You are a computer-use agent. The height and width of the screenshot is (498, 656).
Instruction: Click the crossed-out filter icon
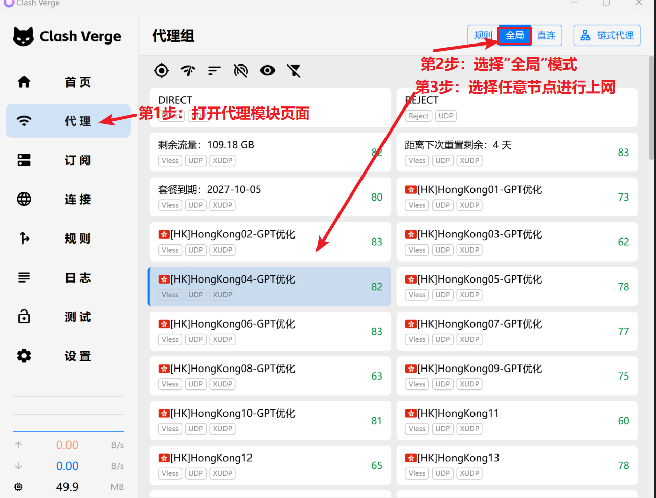click(294, 71)
